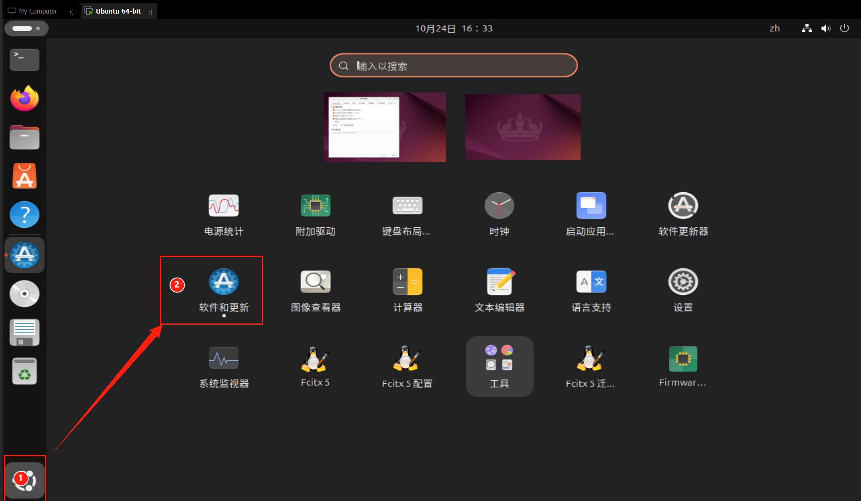861x501 pixels.
Task: Switch to My Computer tab
Action: pyautogui.click(x=38, y=11)
